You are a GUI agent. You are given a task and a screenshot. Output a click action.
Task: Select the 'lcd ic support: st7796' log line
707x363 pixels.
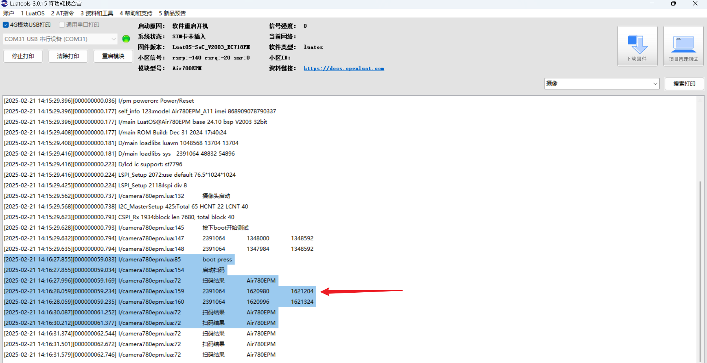tap(93, 164)
